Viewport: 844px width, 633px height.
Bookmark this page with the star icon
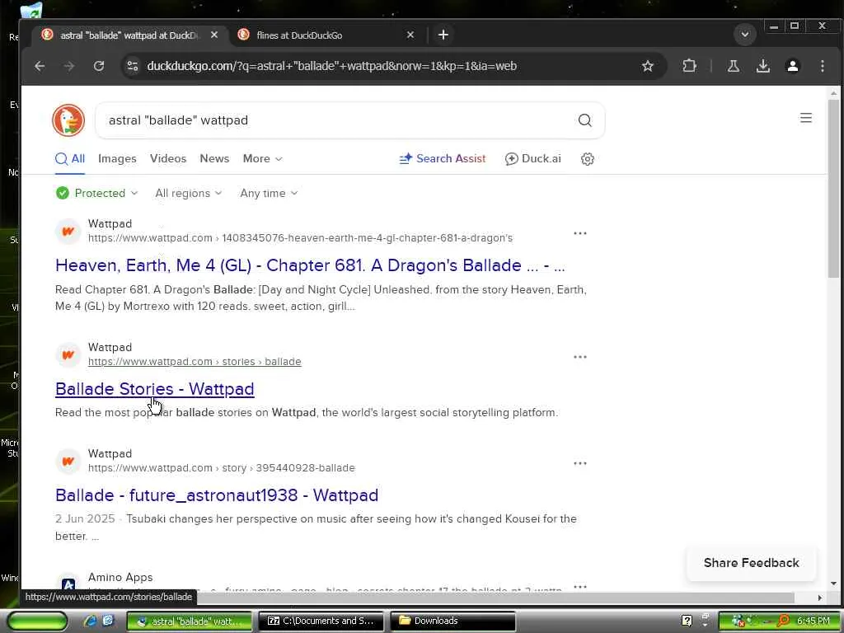click(648, 66)
